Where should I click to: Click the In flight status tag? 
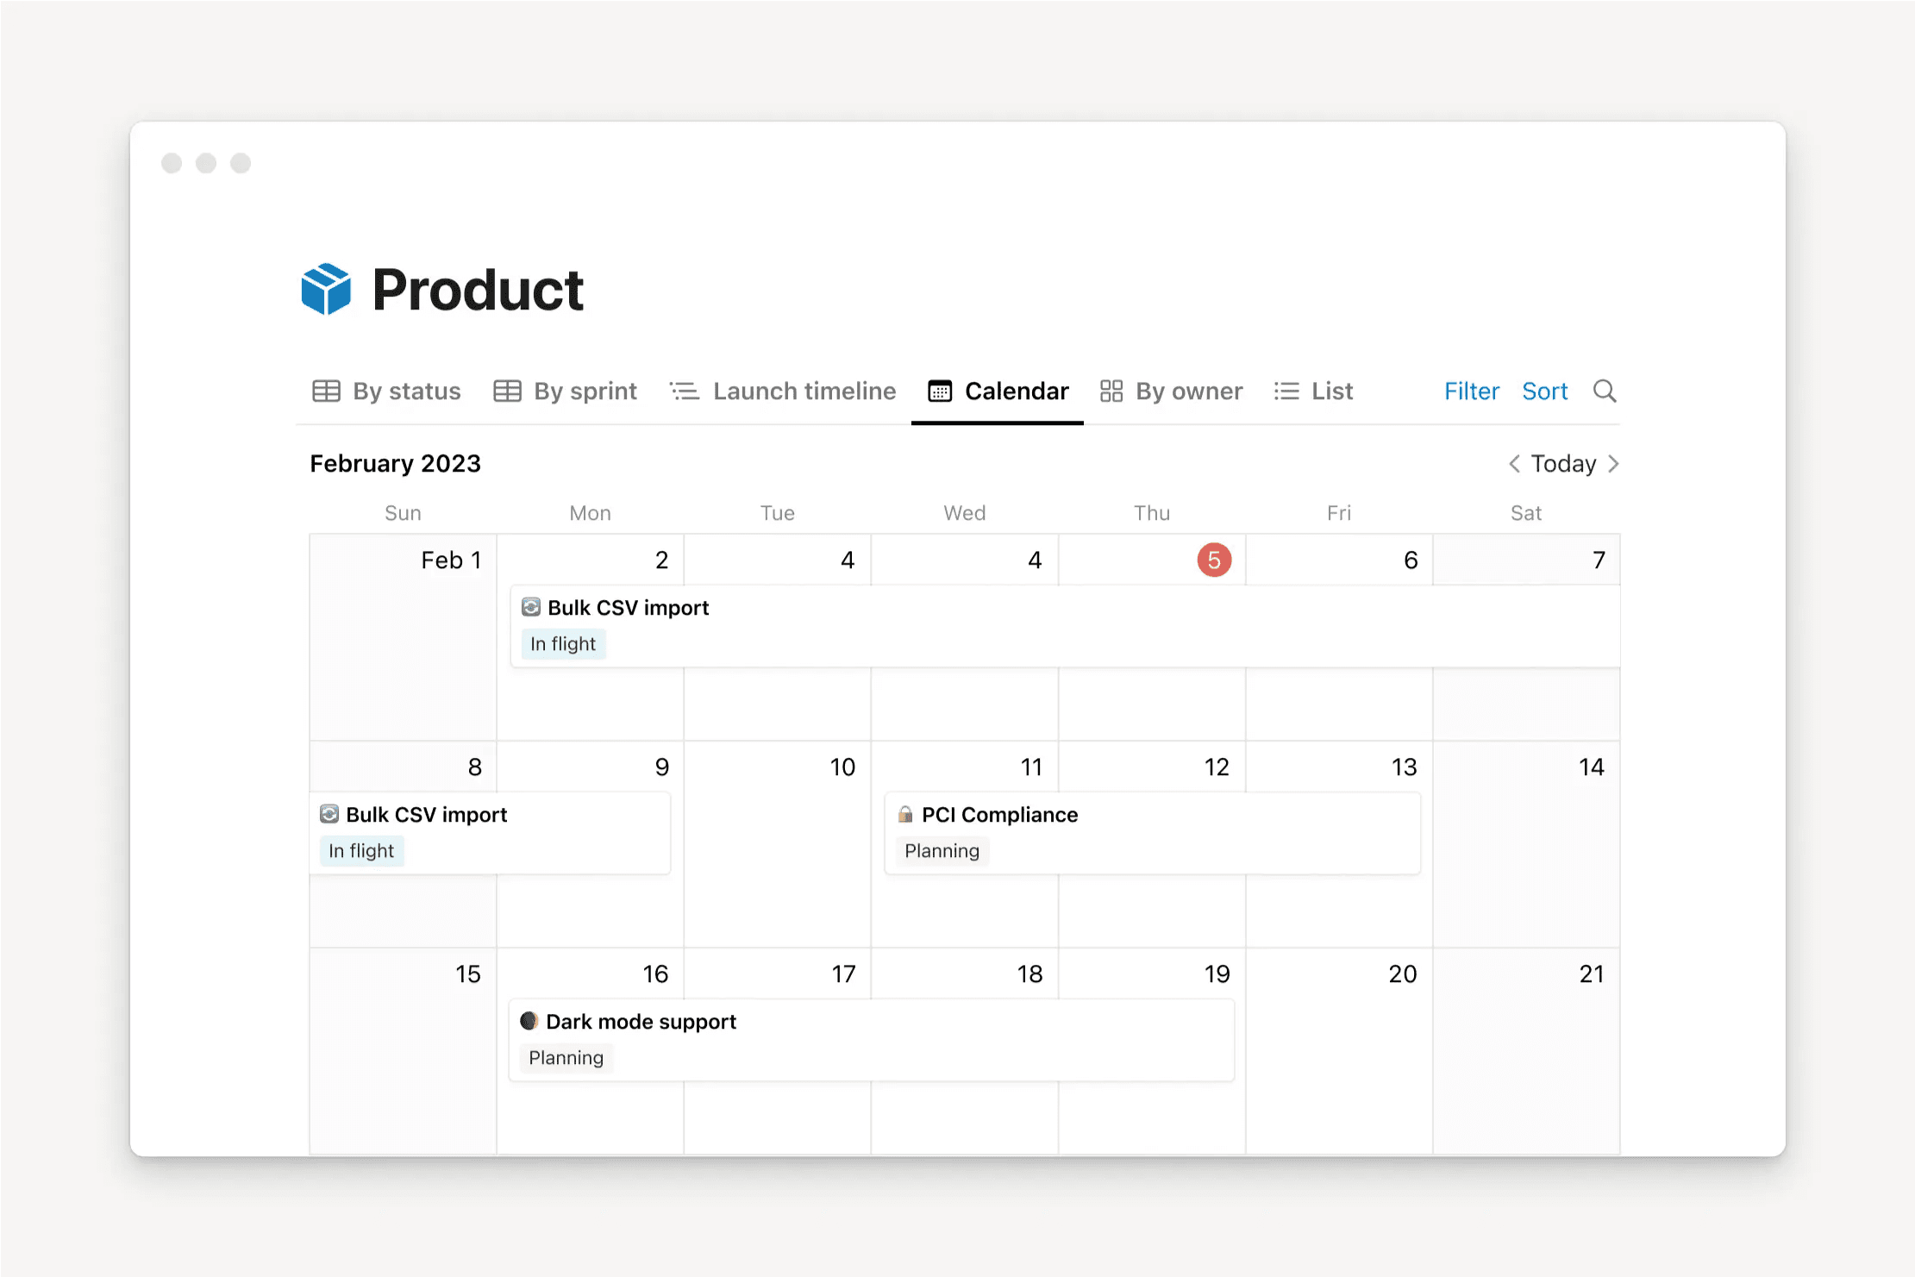point(563,643)
